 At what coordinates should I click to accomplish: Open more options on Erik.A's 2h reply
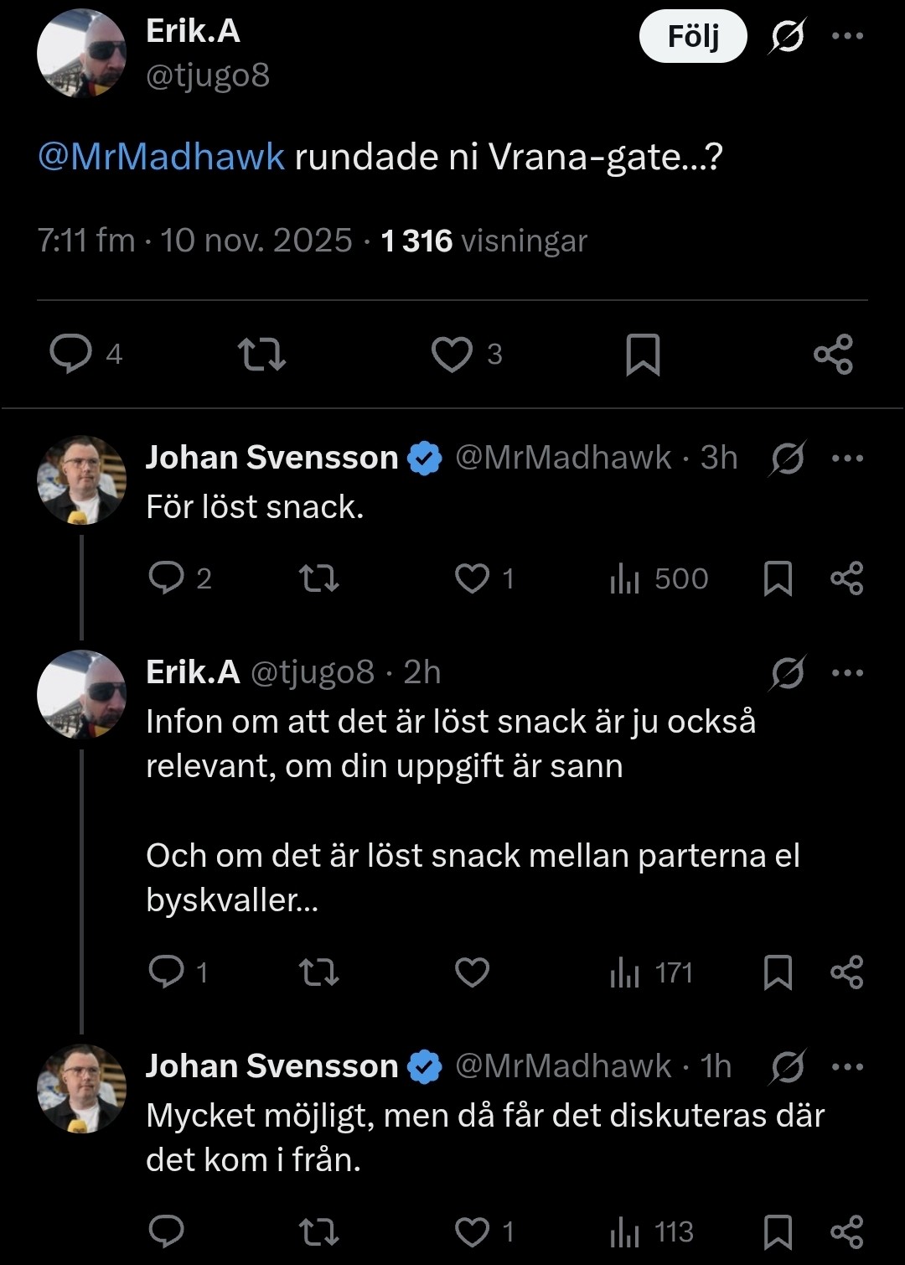pos(847,672)
